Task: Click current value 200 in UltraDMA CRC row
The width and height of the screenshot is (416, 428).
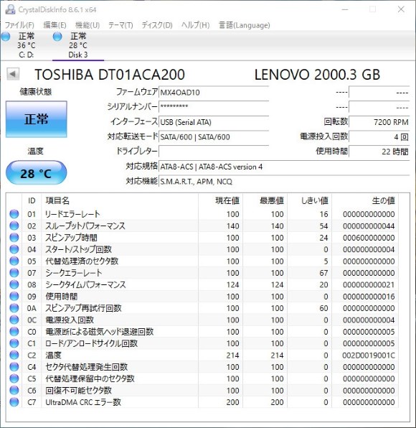Action: point(232,402)
